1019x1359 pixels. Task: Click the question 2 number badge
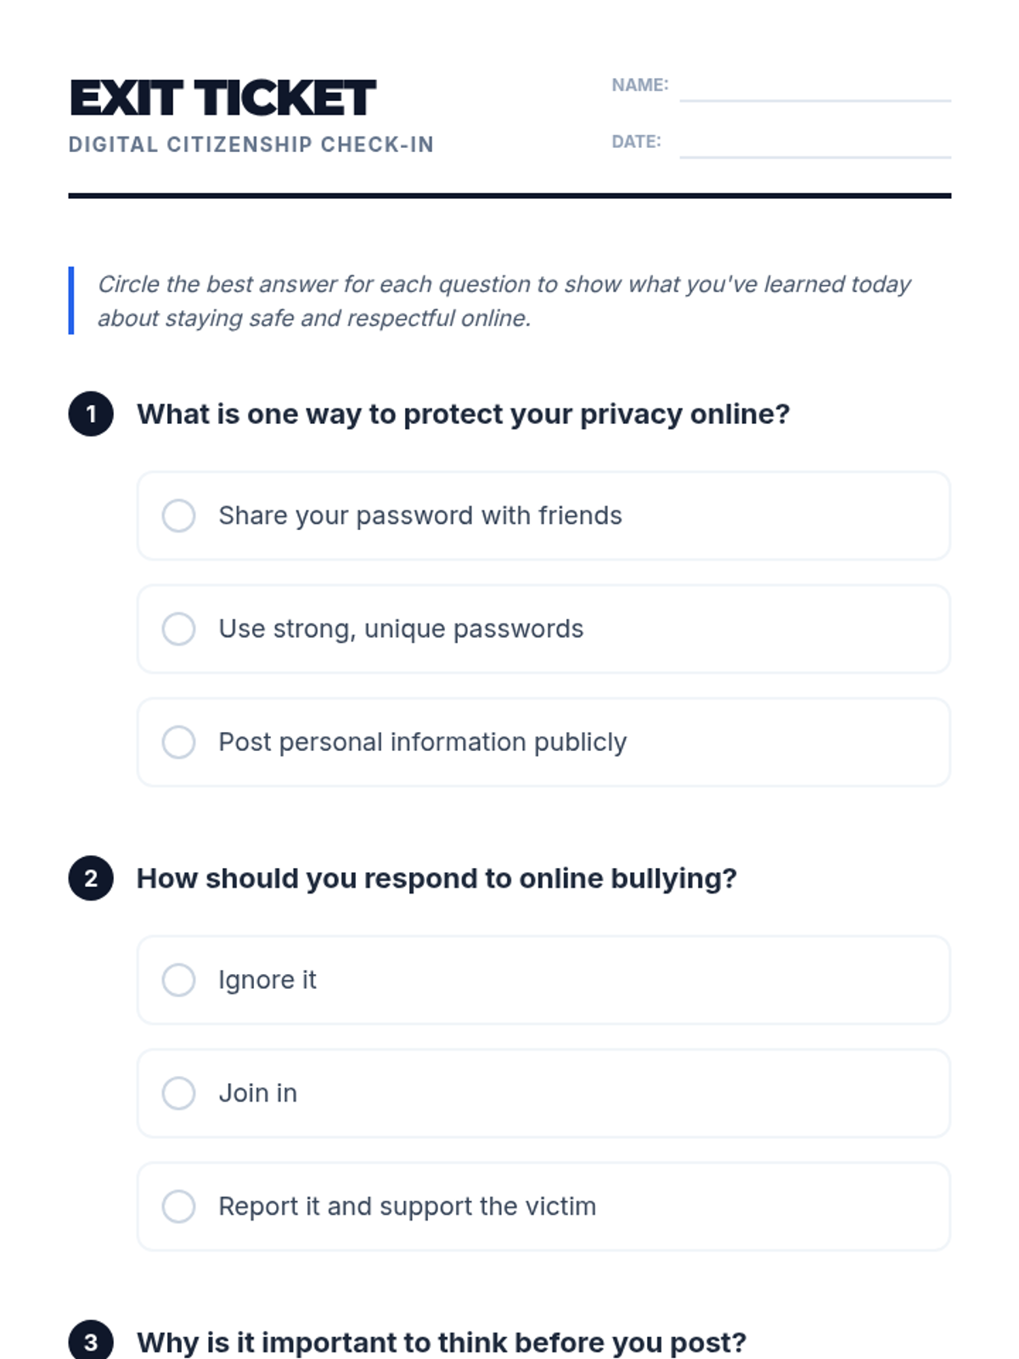[91, 878]
